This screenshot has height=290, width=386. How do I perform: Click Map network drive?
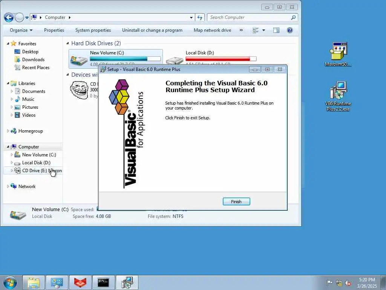pos(212,30)
